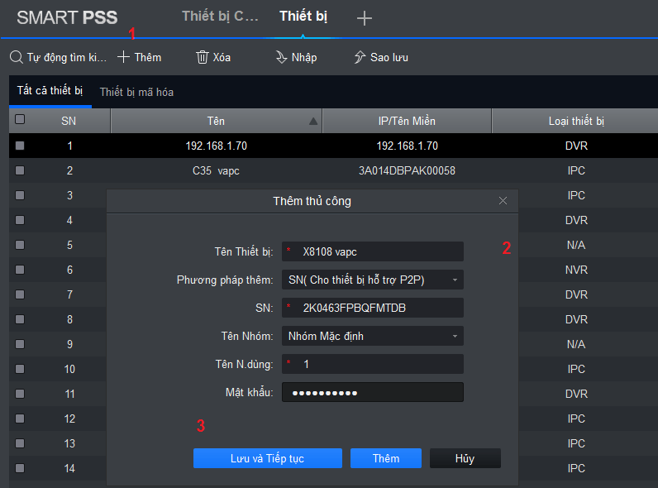The image size is (658, 488).
Task: Click the SN input field
Action: tap(373, 308)
